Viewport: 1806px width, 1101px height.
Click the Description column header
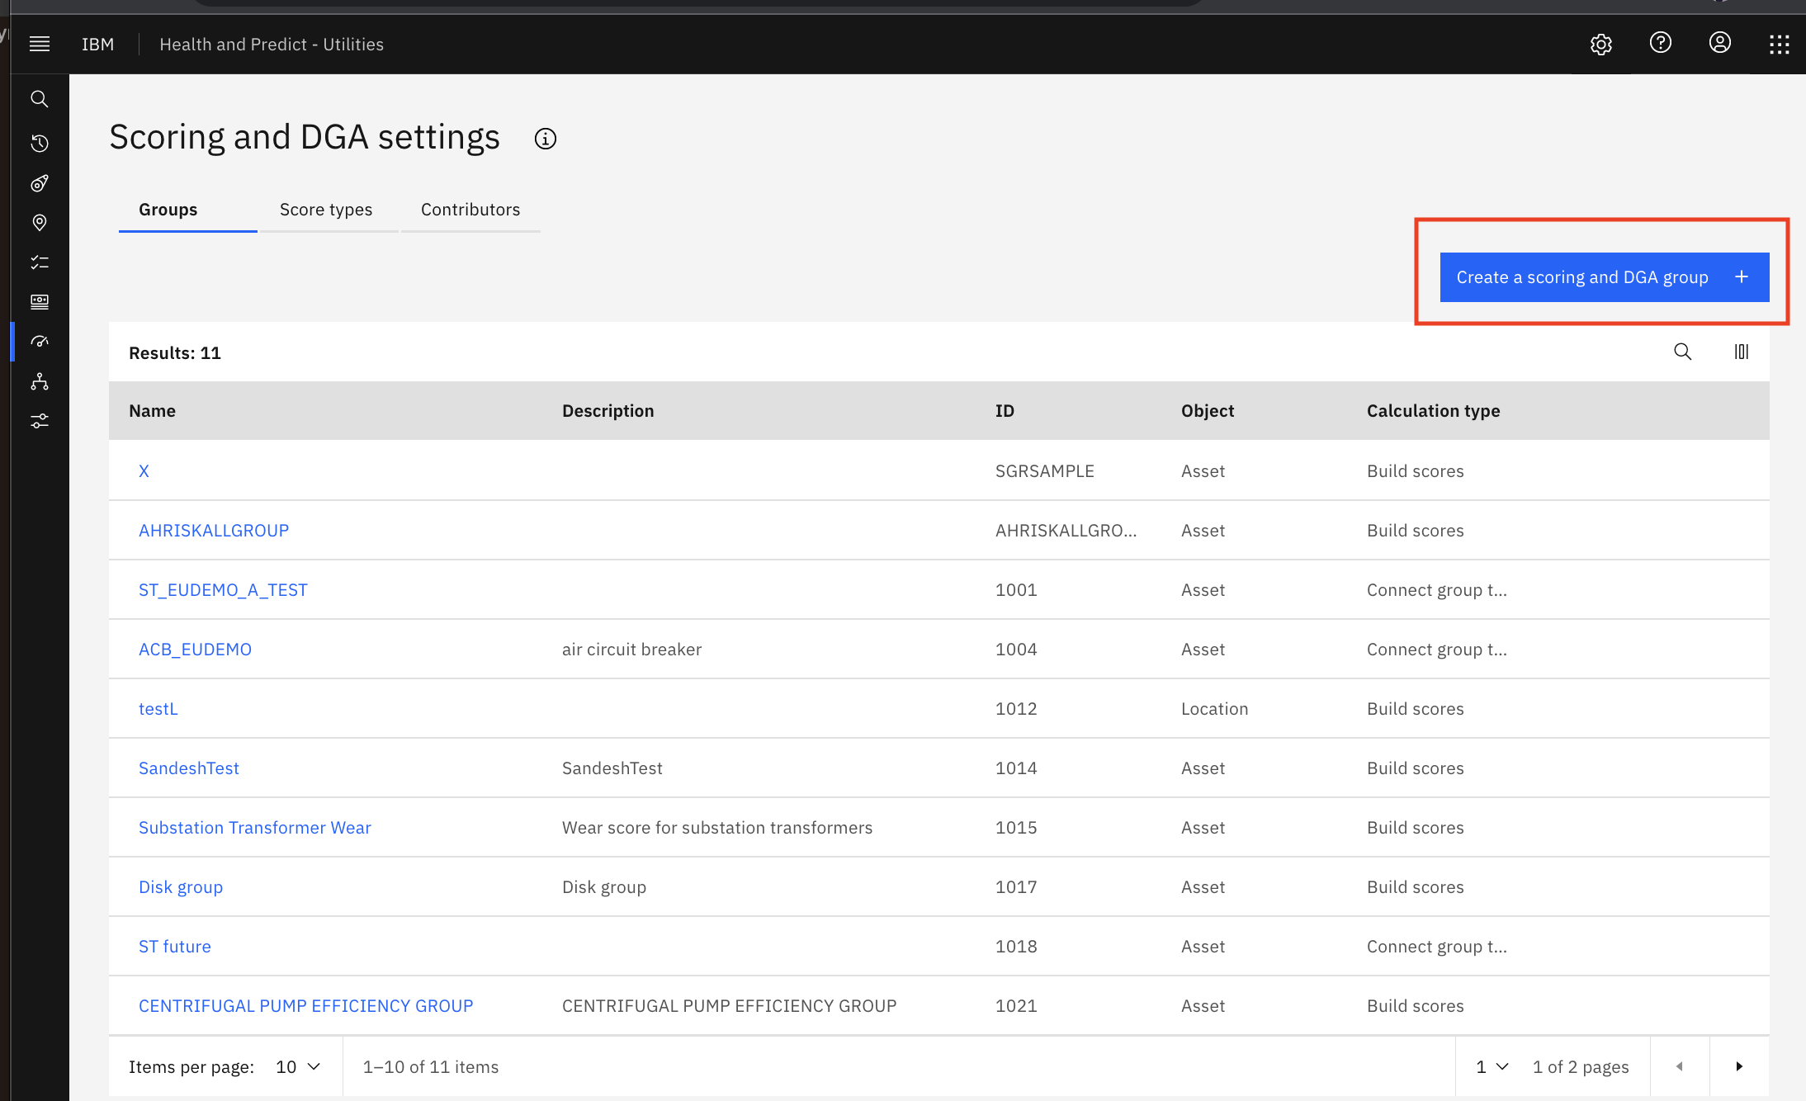pos(608,411)
